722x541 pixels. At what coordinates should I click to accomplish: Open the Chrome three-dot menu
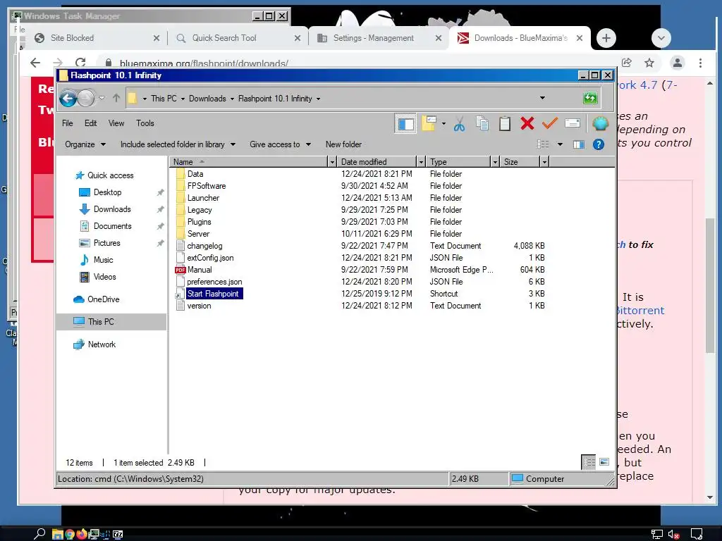(x=700, y=63)
